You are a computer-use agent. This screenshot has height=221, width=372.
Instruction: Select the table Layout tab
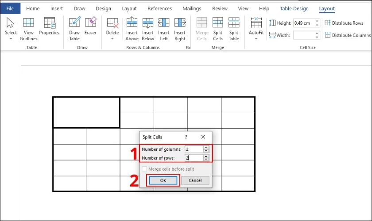click(327, 8)
